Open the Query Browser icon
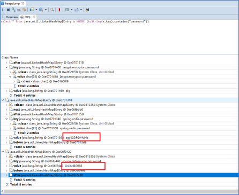 [41, 10]
